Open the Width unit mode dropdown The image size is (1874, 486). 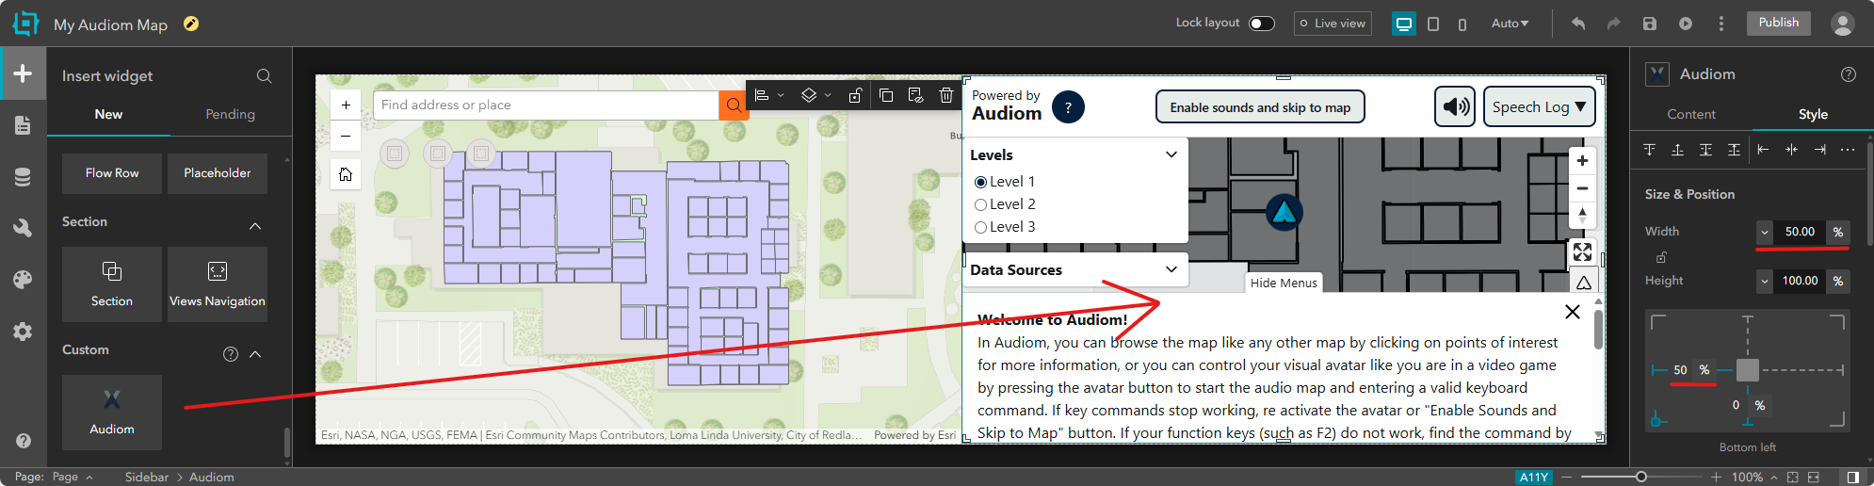pyautogui.click(x=1765, y=232)
